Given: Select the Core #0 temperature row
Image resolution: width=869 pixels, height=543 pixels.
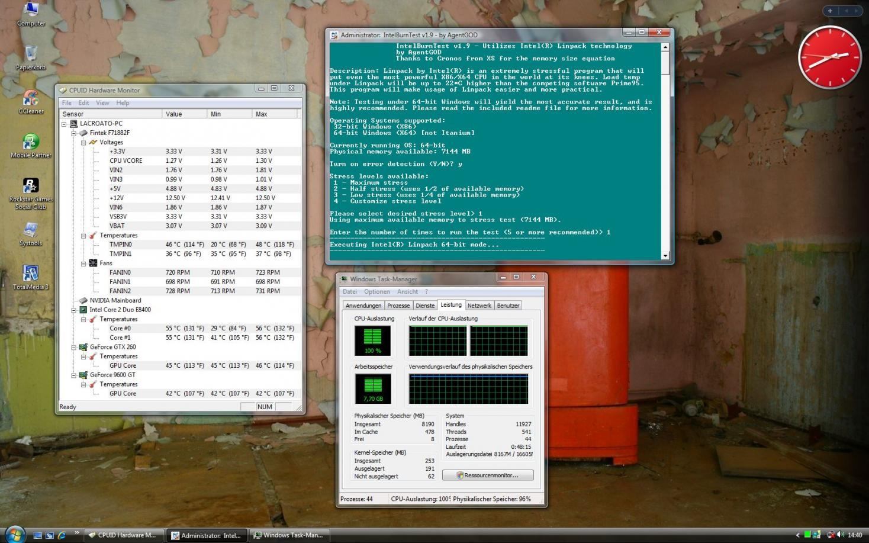Looking at the screenshot, I should pos(180,328).
